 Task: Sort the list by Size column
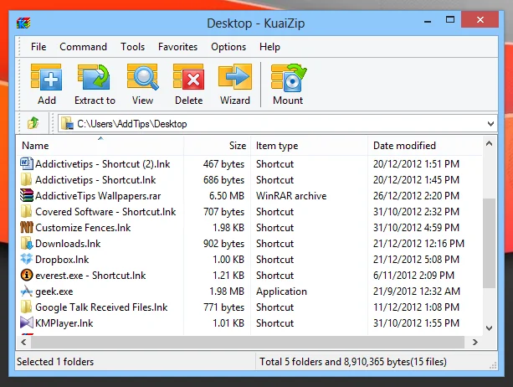tap(218, 146)
